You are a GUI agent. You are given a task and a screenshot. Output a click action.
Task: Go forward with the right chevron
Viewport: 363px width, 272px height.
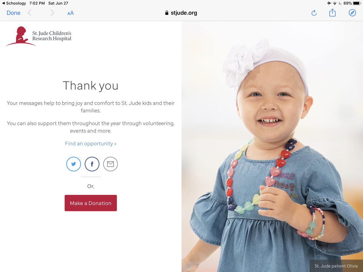(x=52, y=13)
